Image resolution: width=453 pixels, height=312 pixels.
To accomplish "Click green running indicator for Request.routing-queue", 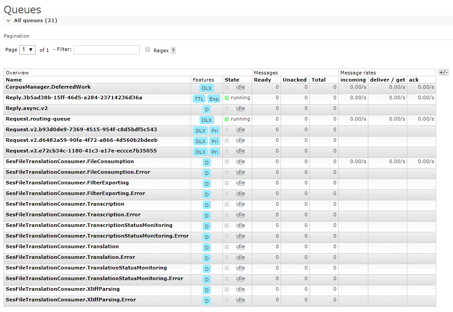I will tap(227, 119).
